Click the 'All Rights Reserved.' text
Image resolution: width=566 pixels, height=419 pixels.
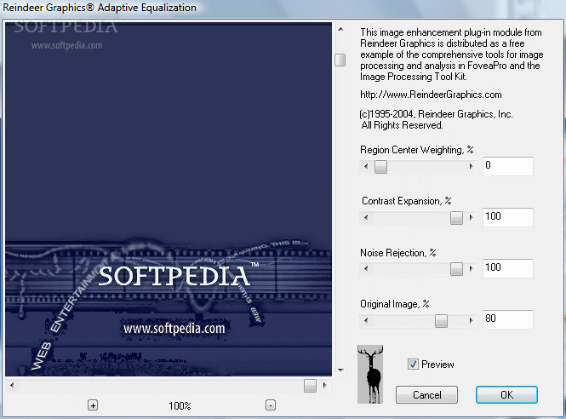coord(402,125)
